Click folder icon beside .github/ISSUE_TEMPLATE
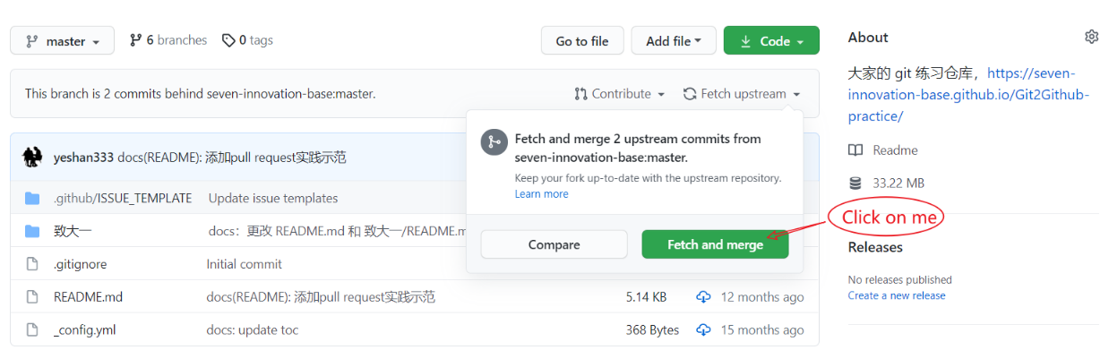1109x350 pixels. pyautogui.click(x=32, y=198)
